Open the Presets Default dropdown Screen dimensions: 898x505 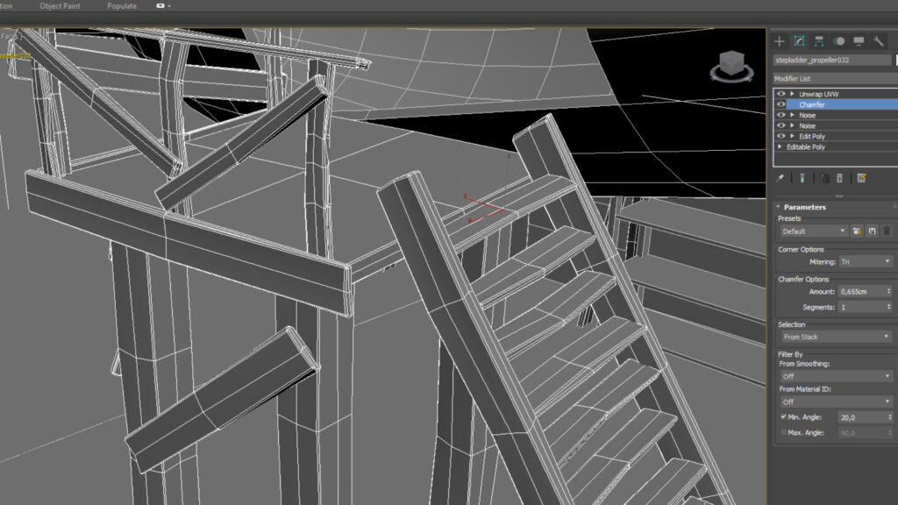click(813, 231)
